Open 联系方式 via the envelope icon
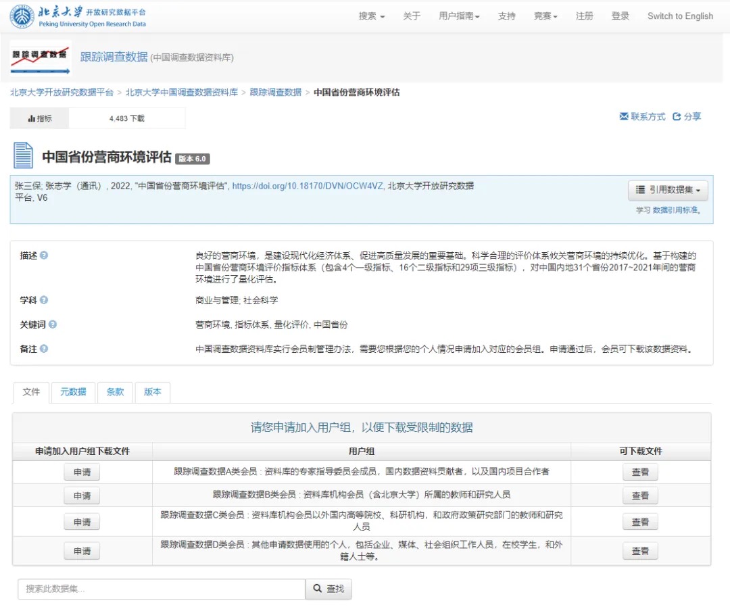This screenshot has width=730, height=607. click(x=624, y=116)
